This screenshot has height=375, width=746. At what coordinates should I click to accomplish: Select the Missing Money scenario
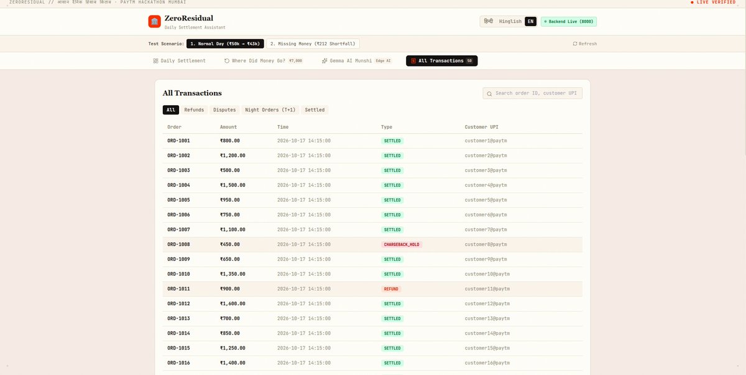[313, 44]
